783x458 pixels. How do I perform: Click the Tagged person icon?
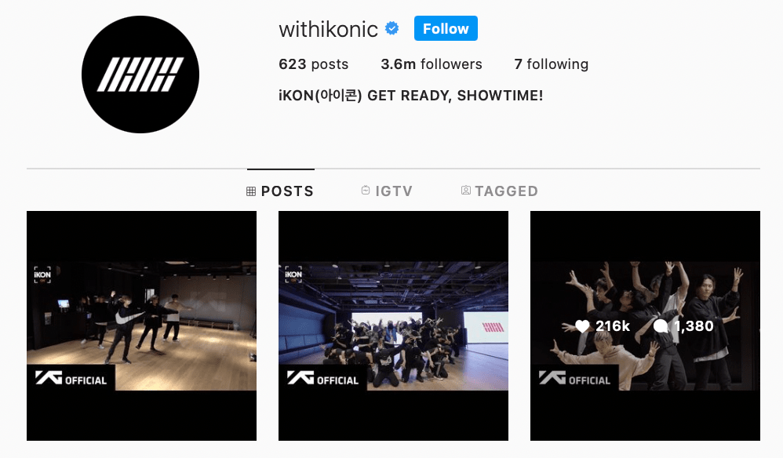tap(465, 190)
